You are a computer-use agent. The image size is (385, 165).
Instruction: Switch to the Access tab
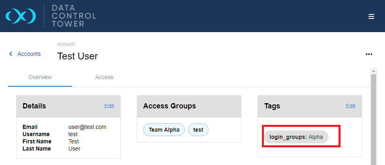(x=104, y=77)
